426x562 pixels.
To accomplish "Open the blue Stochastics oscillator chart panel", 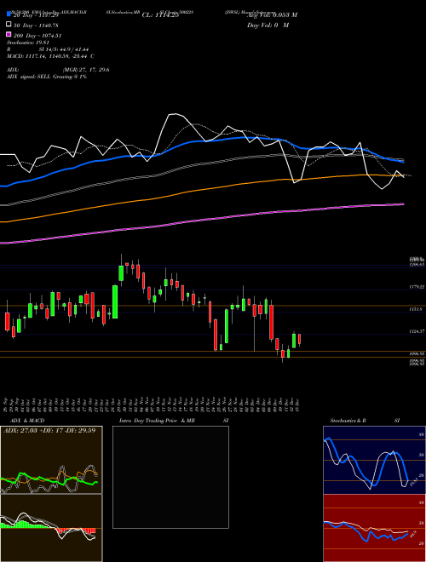I will (x=374, y=460).
